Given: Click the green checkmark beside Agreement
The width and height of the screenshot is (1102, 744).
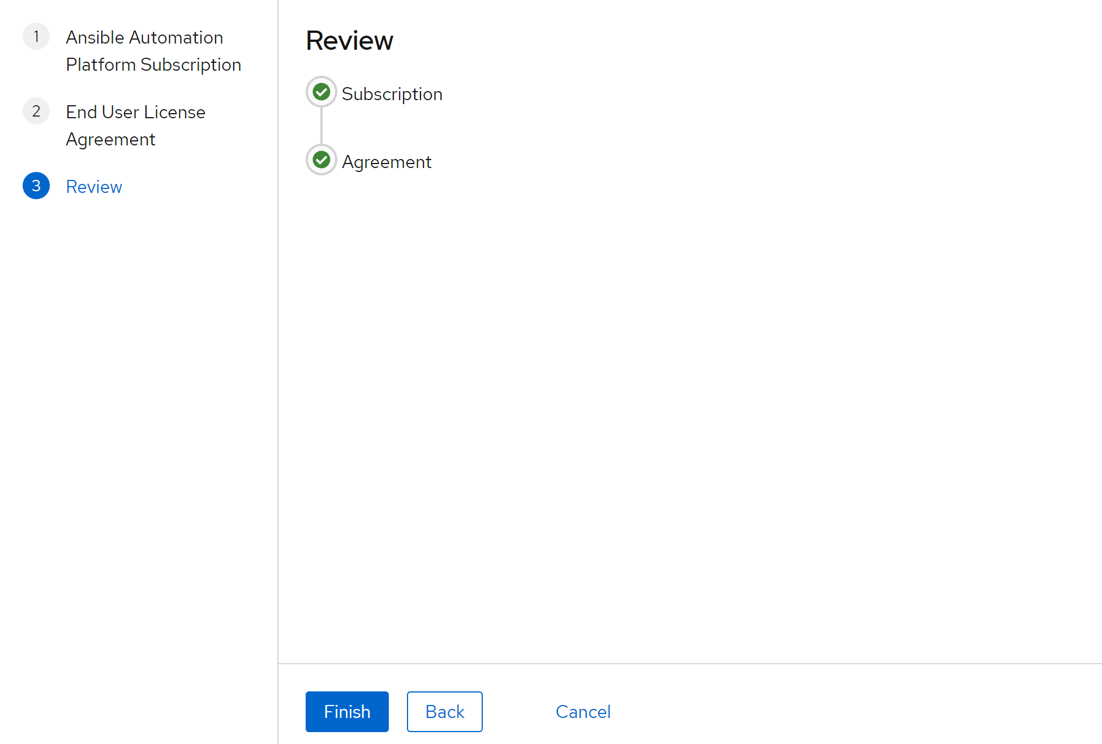Looking at the screenshot, I should pos(321,160).
